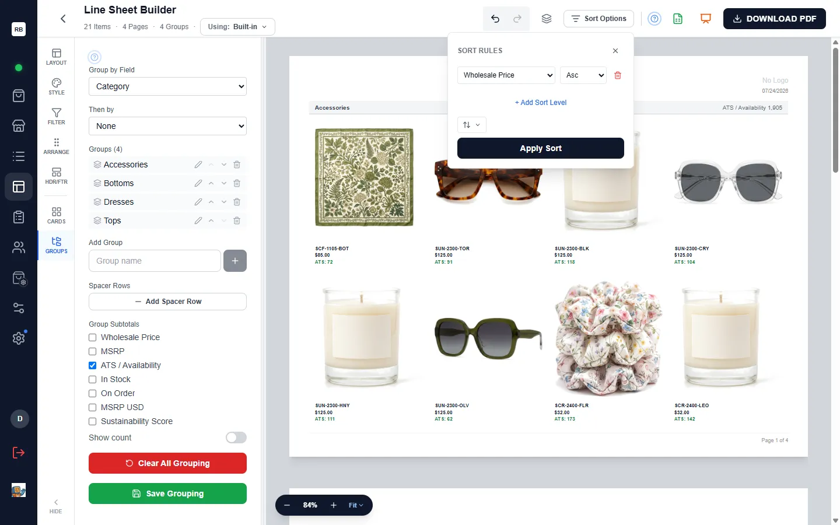Click the Apply Sort button
This screenshot has height=525, width=840.
541,148
